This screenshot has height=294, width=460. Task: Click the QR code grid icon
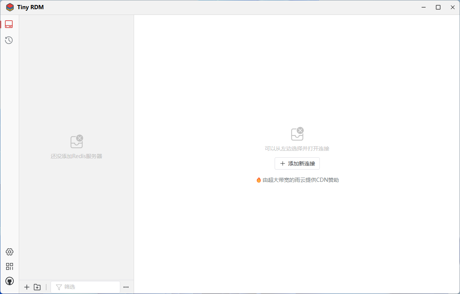(x=10, y=266)
